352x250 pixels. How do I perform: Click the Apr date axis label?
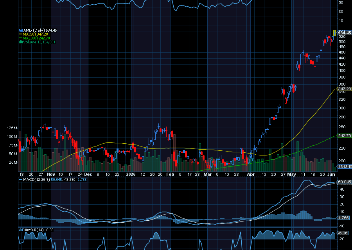point(251,174)
